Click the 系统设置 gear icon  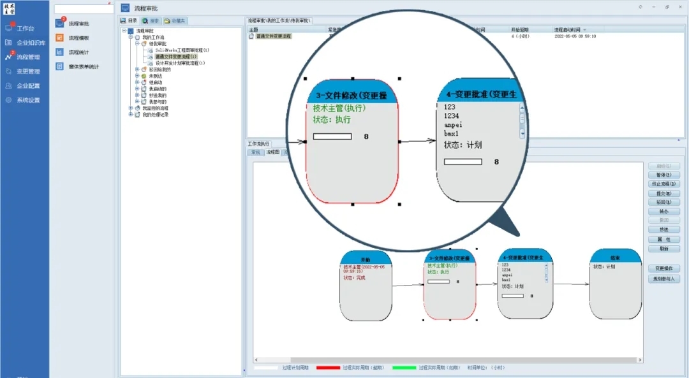coord(9,100)
